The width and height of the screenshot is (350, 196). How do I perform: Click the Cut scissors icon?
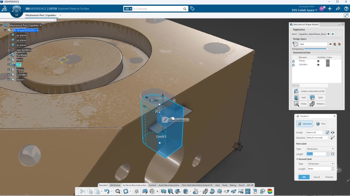coord(83,191)
